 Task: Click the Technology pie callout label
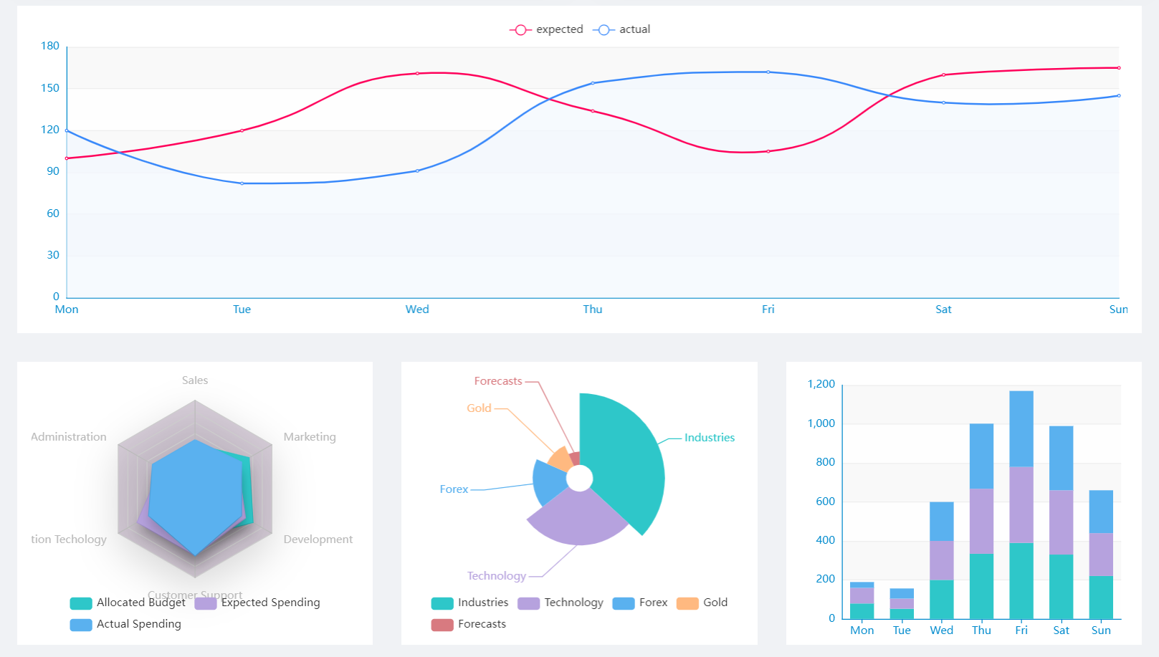(x=497, y=576)
